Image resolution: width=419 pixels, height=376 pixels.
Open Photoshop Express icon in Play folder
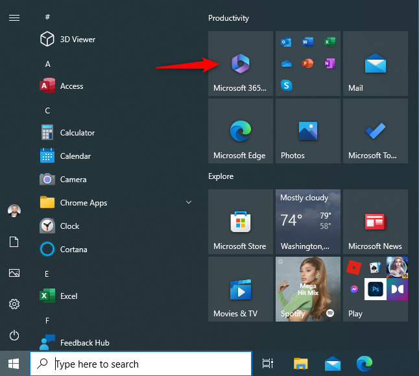click(x=376, y=289)
